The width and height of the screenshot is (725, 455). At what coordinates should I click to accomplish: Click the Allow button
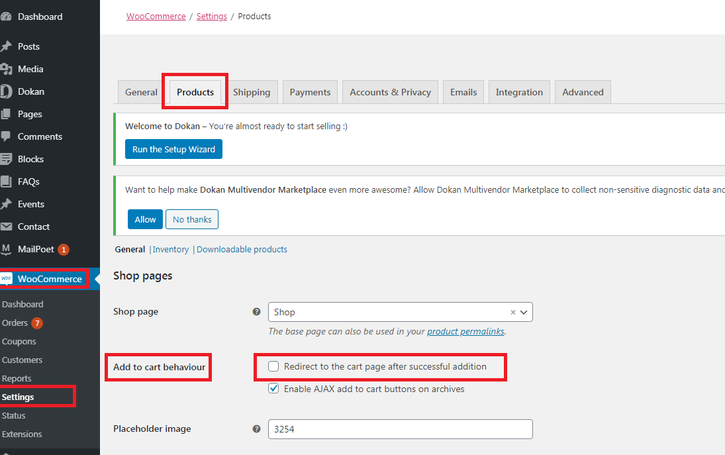coord(145,220)
